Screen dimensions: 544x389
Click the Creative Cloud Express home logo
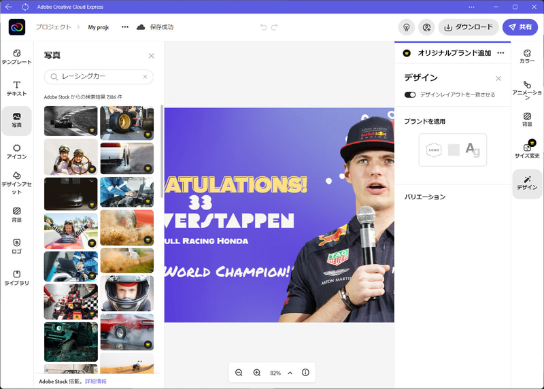[x=16, y=27]
